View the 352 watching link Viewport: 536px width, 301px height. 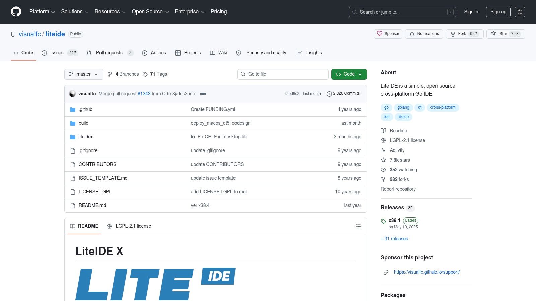pyautogui.click(x=399, y=170)
